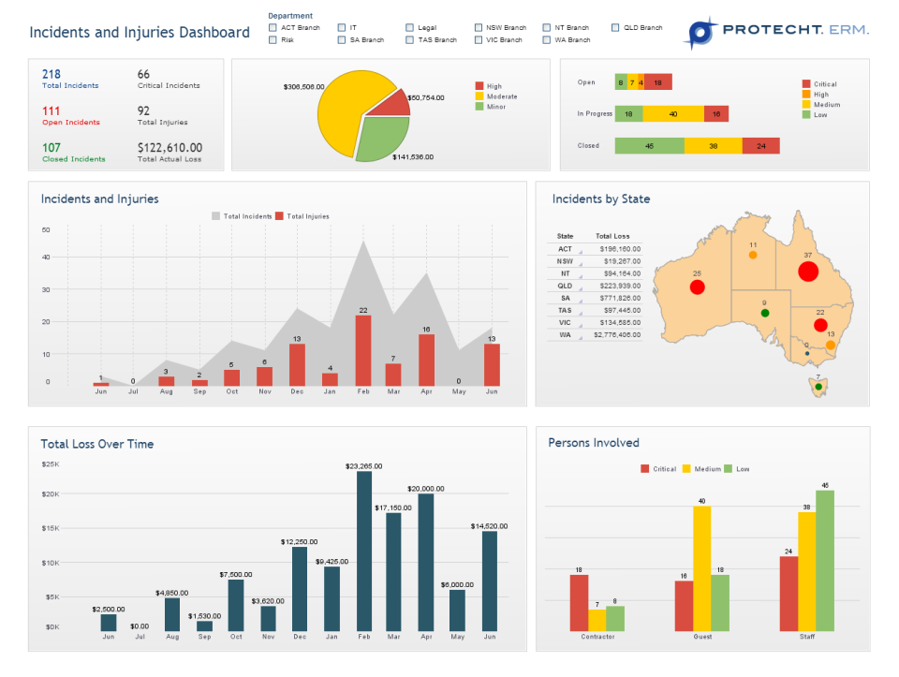Click the green South Australia marker labeled 9
Screen dimensions: 899x677
[765, 313]
